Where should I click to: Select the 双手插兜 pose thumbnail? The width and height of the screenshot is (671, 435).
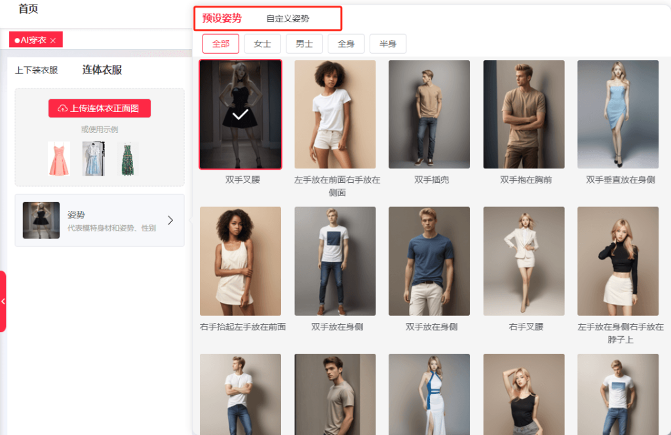point(429,115)
